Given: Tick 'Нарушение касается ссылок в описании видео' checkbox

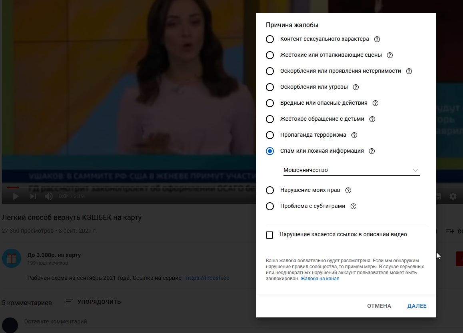Looking at the screenshot, I should (269, 235).
